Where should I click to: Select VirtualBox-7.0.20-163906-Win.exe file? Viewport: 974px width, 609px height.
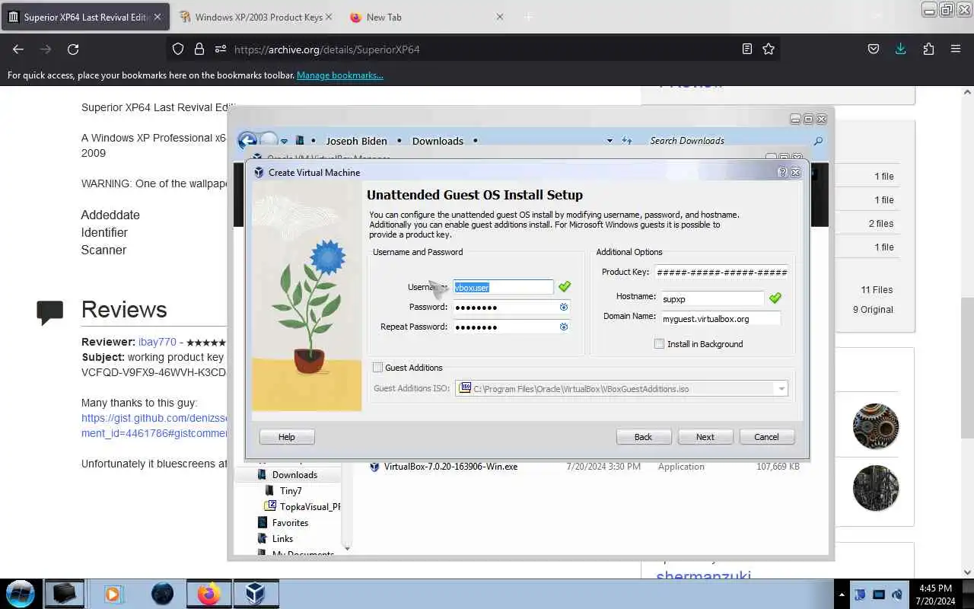pos(450,467)
